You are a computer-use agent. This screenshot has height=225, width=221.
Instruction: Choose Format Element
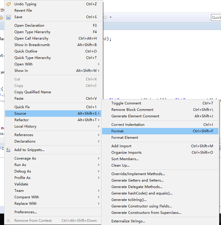(160, 138)
